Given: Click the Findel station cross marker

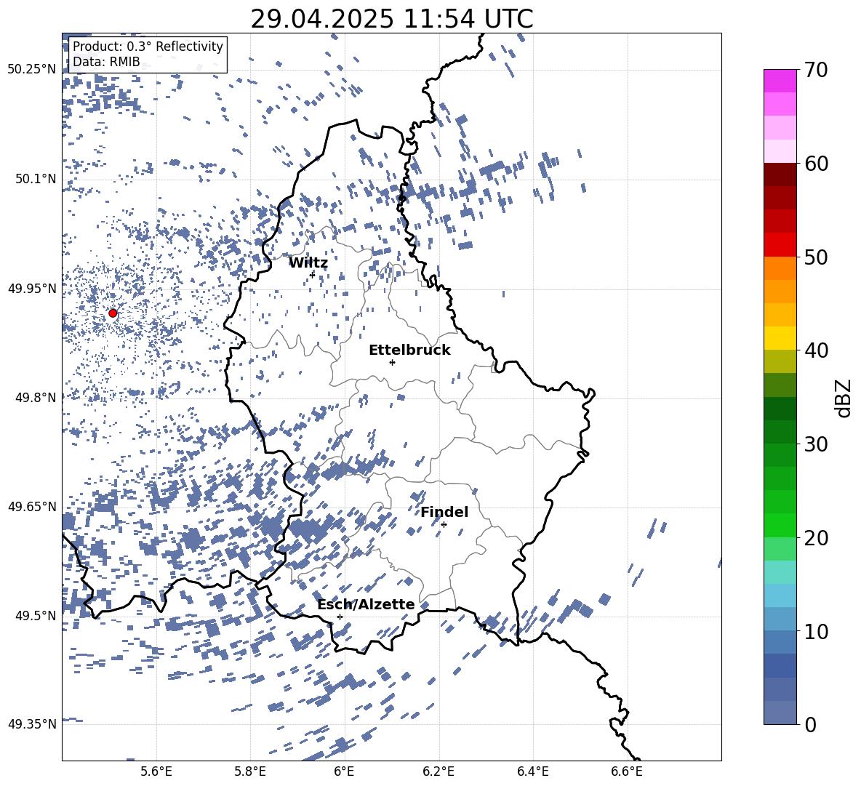Looking at the screenshot, I should pos(444,524).
